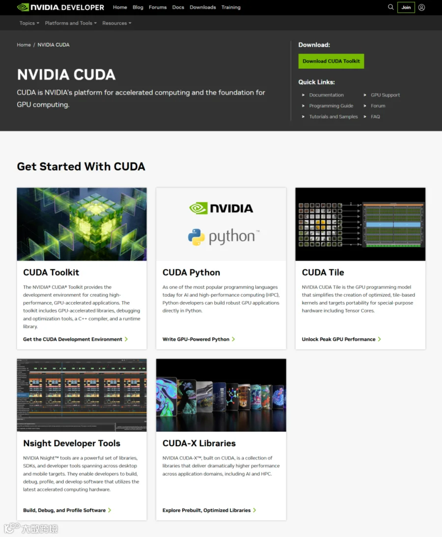Image resolution: width=442 pixels, height=537 pixels.
Task: Open Training in top navigation
Action: (231, 7)
